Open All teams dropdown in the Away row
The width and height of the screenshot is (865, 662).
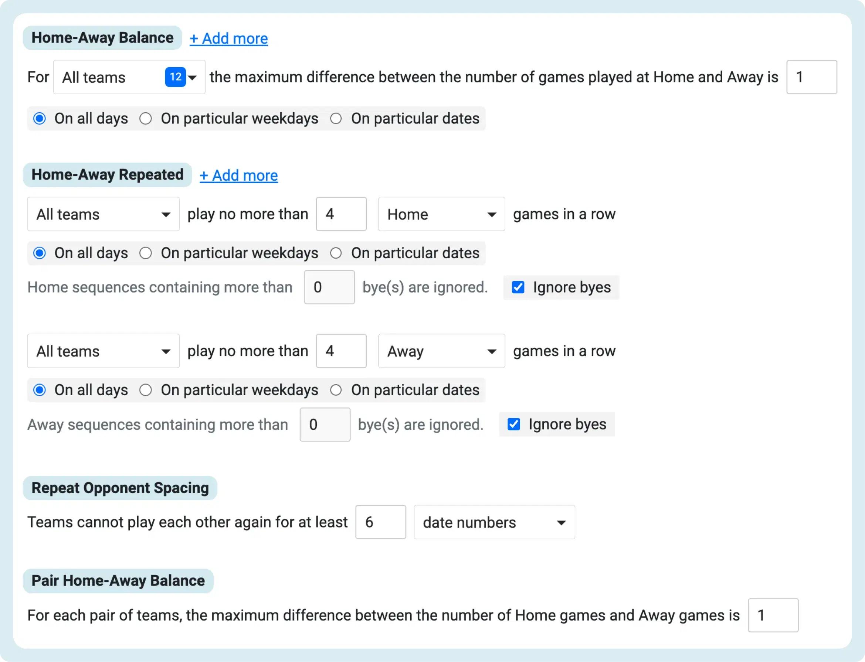coord(103,351)
